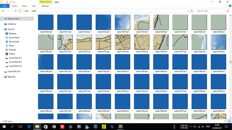The height and width of the screenshot is (130, 232).
Task: Click the ENG input language indicator
Action: tap(208, 127)
